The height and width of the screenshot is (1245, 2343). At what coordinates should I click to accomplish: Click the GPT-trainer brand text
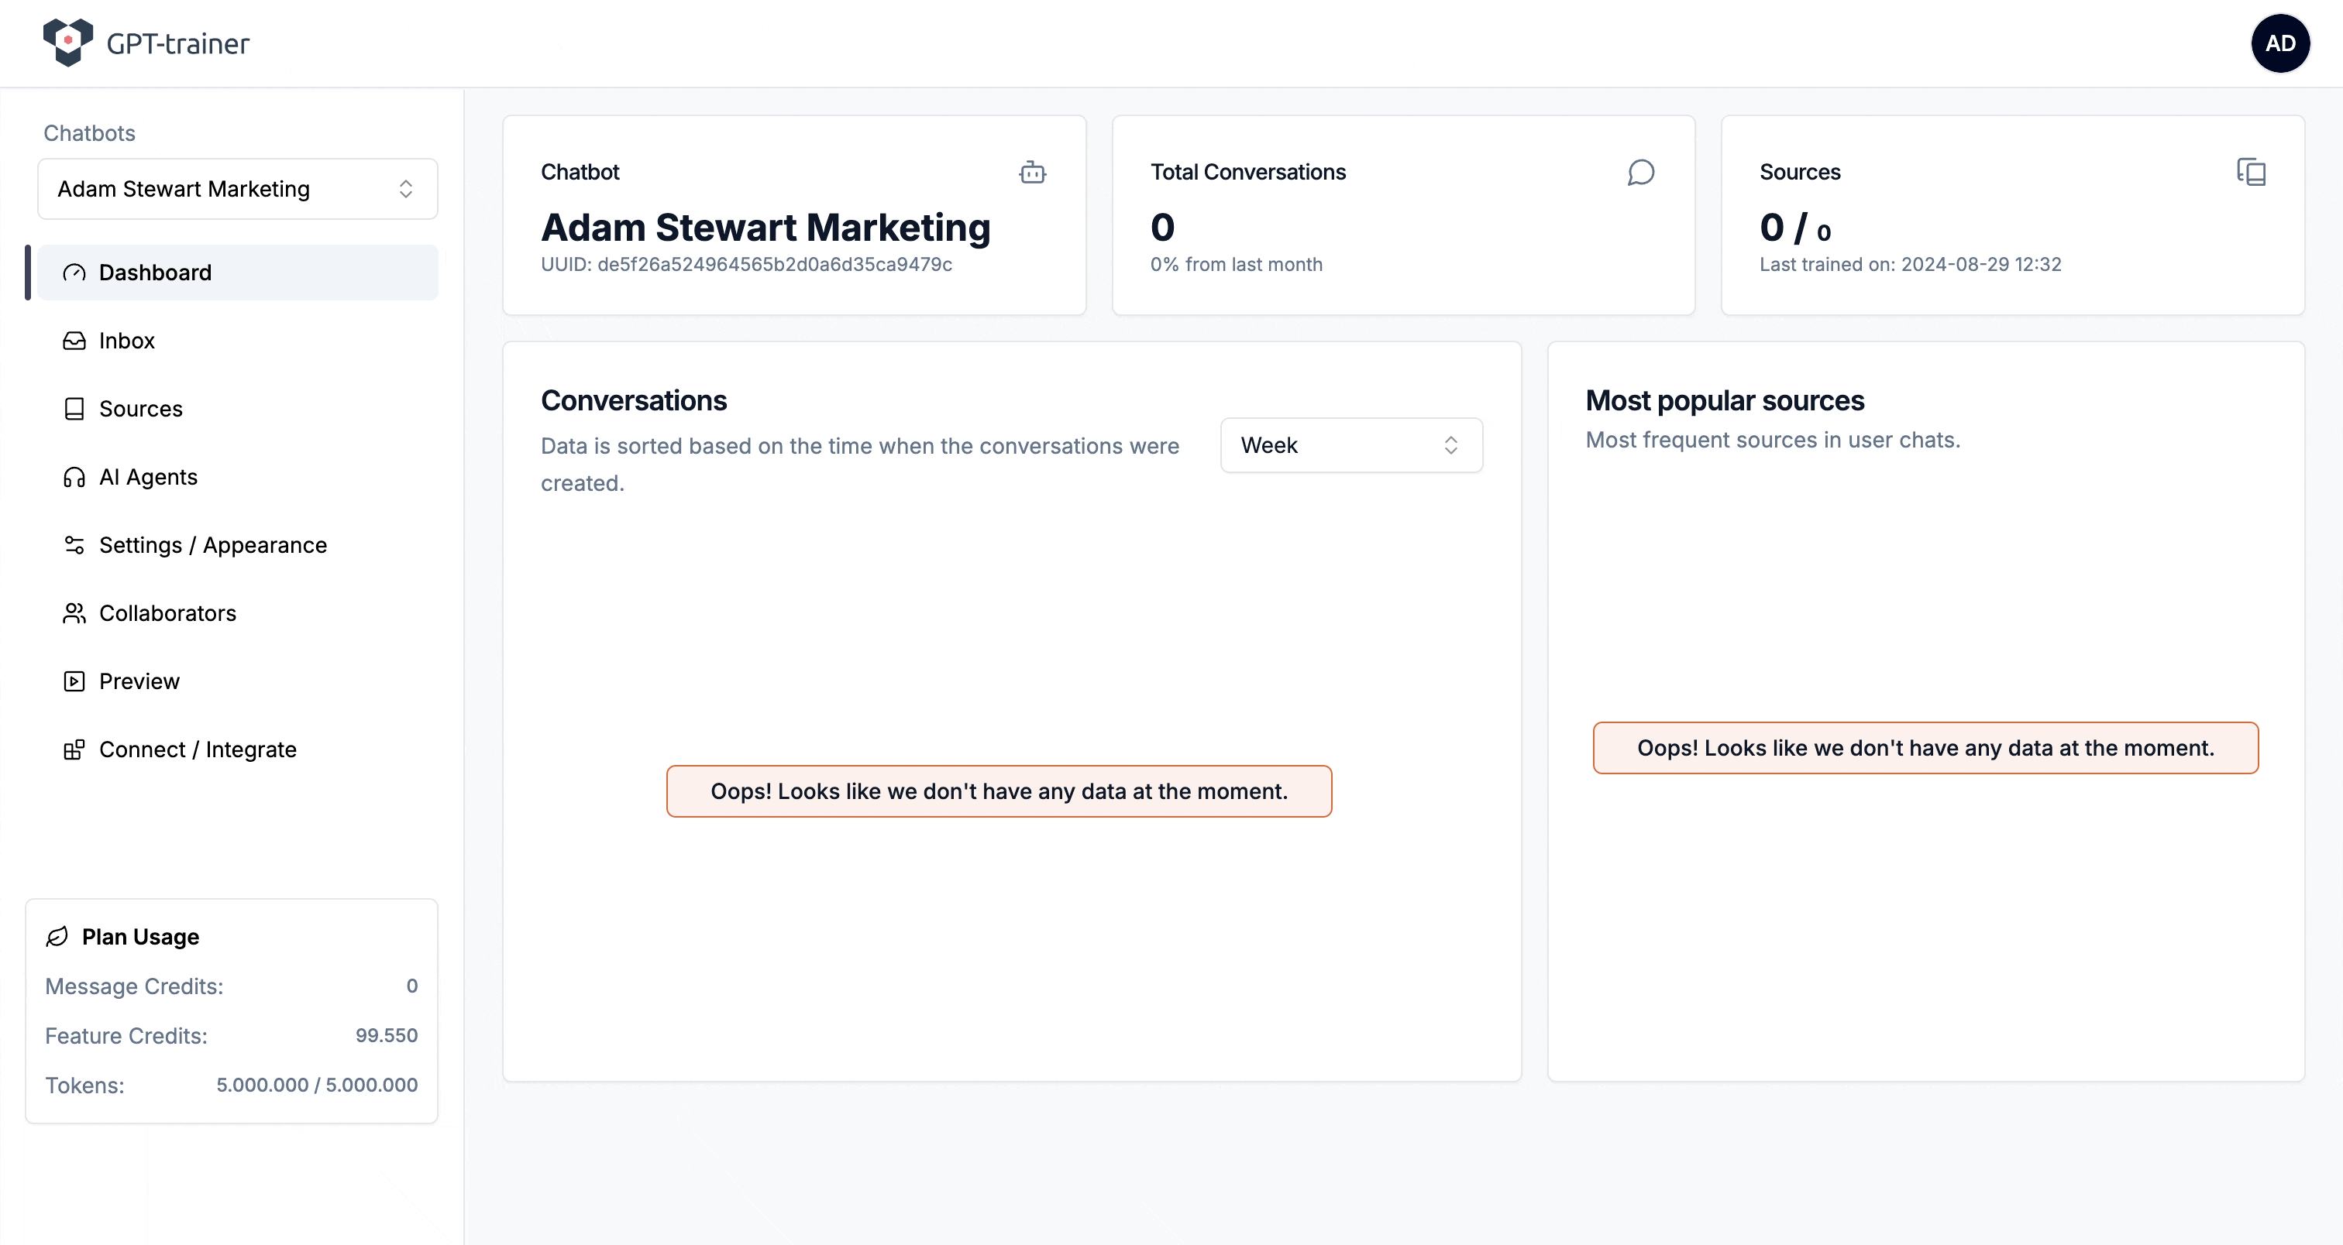pyautogui.click(x=177, y=43)
